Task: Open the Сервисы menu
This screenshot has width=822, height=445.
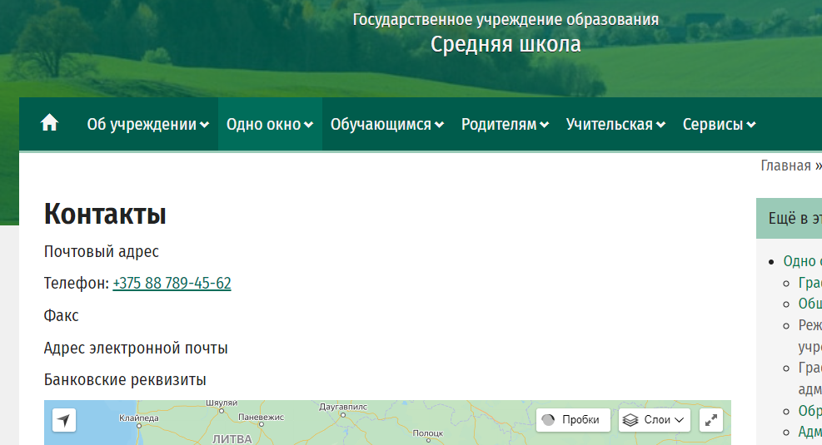Action: point(719,125)
